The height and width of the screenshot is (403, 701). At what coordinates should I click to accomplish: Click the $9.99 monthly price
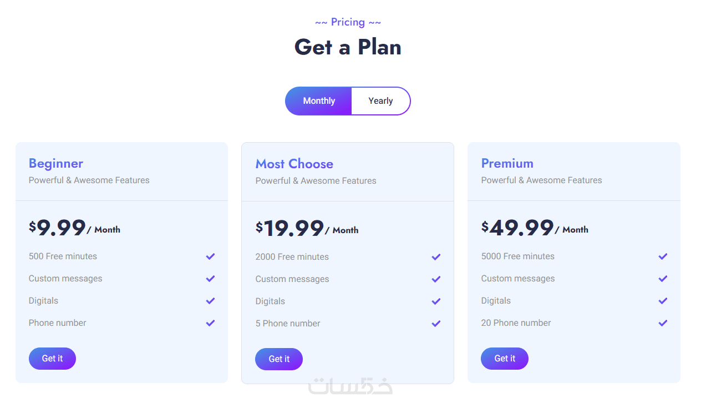pos(58,228)
